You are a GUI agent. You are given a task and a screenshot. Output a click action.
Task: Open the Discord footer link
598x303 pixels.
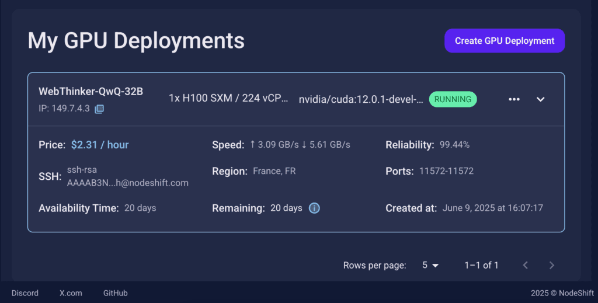pyautogui.click(x=25, y=293)
